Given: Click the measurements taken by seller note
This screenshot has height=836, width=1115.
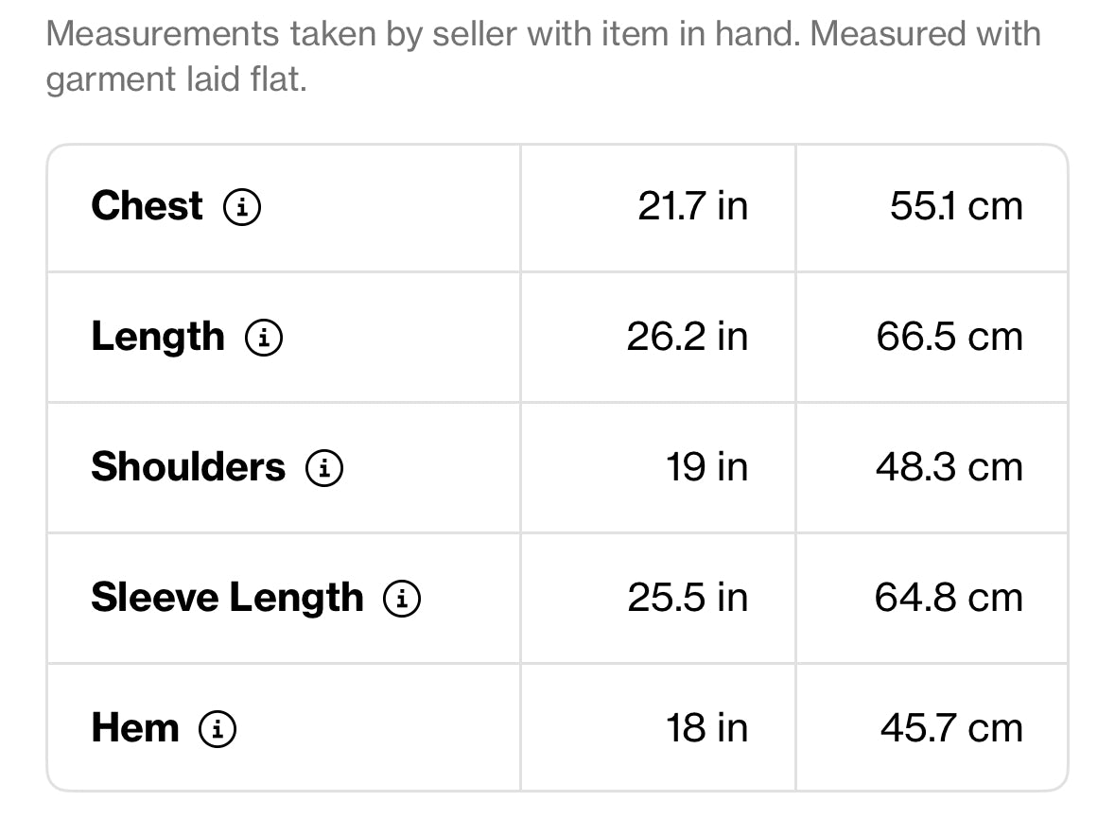Looking at the screenshot, I should coord(543,56).
